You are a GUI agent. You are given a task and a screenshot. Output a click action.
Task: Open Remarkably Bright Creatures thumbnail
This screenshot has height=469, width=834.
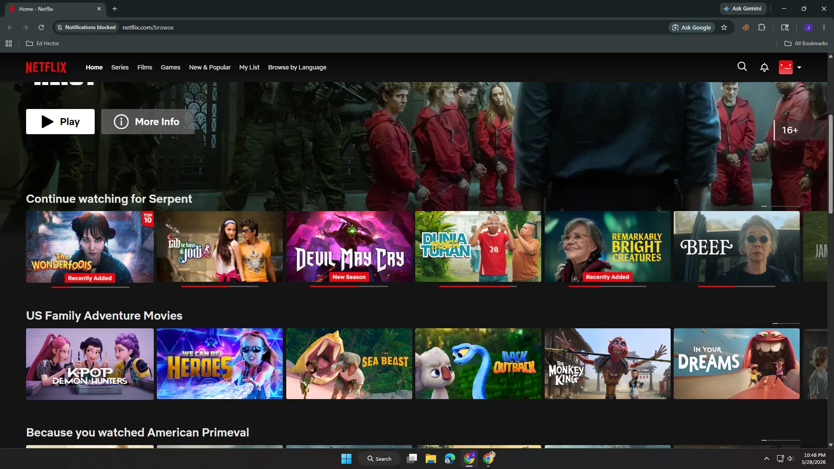coord(607,247)
